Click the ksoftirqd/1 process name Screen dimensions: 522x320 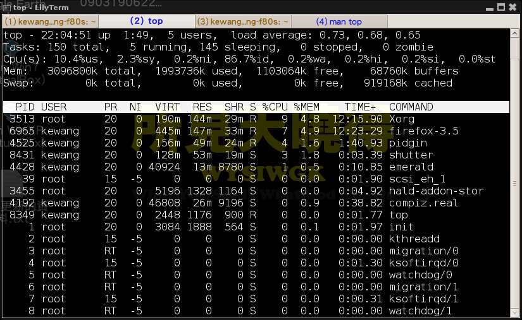(424, 299)
